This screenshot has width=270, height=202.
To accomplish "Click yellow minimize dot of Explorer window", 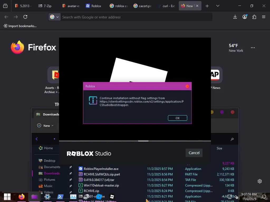I will pos(212,112).
